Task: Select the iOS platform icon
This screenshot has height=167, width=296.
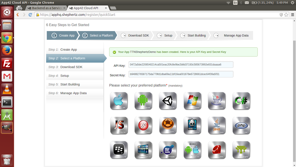Action: click(119, 101)
